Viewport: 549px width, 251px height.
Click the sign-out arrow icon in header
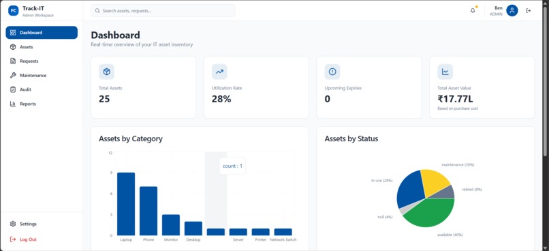(x=528, y=10)
